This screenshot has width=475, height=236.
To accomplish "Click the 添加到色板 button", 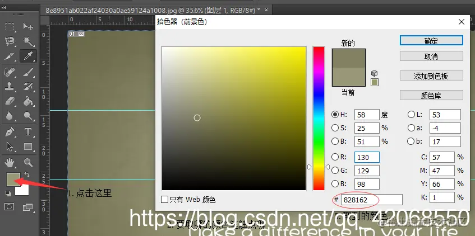I will [431, 75].
